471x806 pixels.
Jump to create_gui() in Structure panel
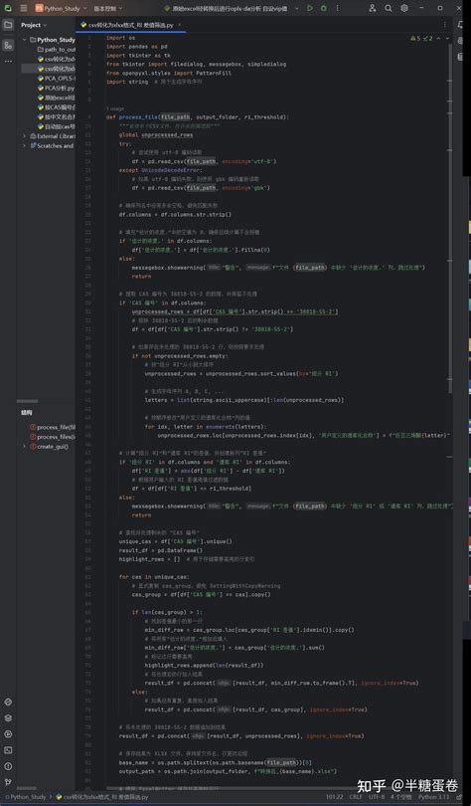[x=50, y=446]
